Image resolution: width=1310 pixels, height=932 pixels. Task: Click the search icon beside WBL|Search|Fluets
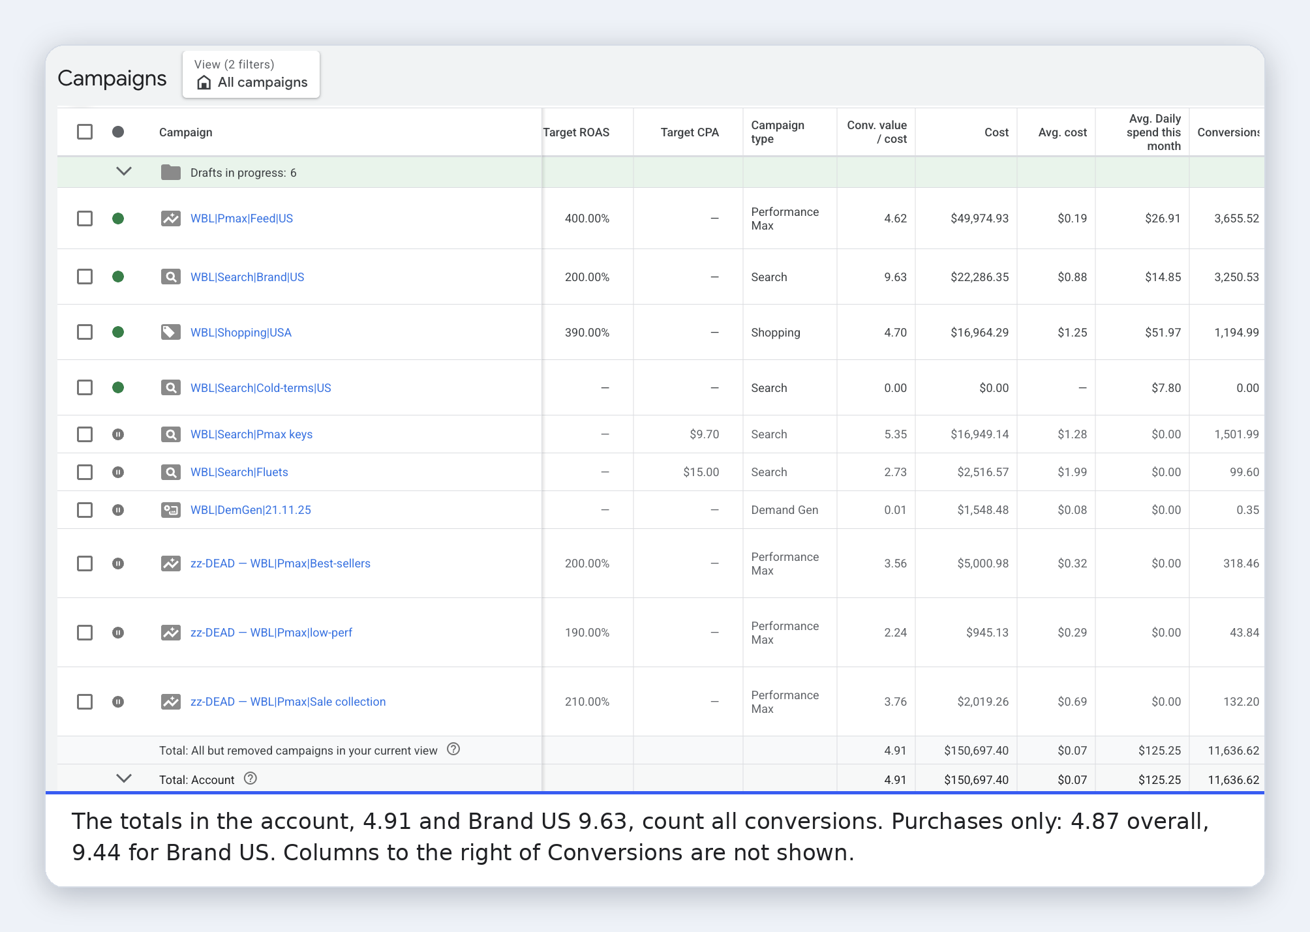pos(171,472)
